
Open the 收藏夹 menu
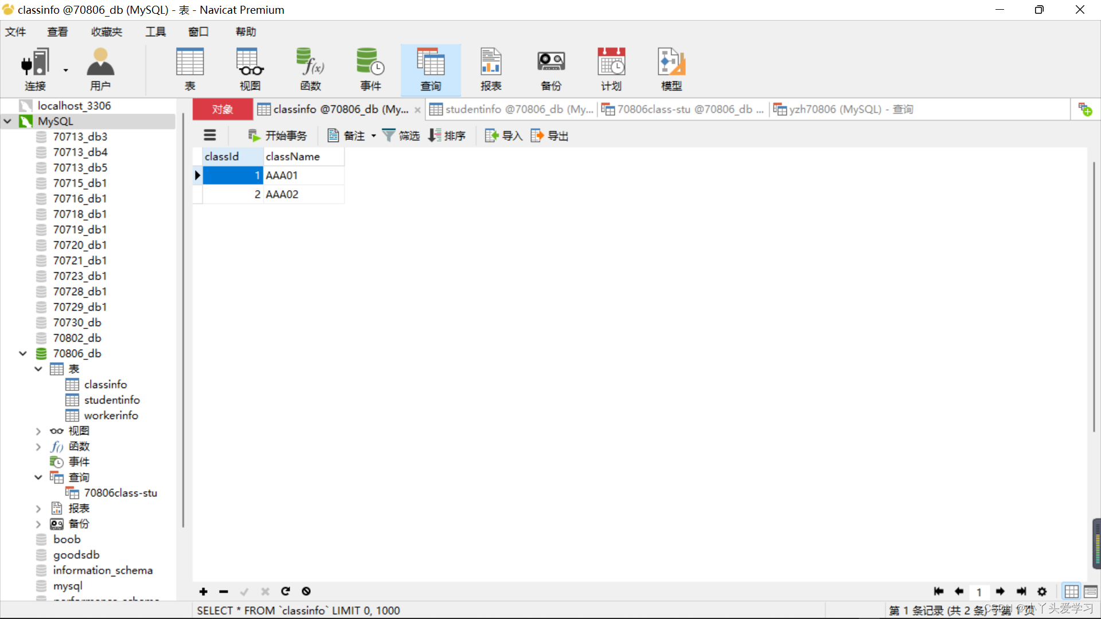point(107,32)
